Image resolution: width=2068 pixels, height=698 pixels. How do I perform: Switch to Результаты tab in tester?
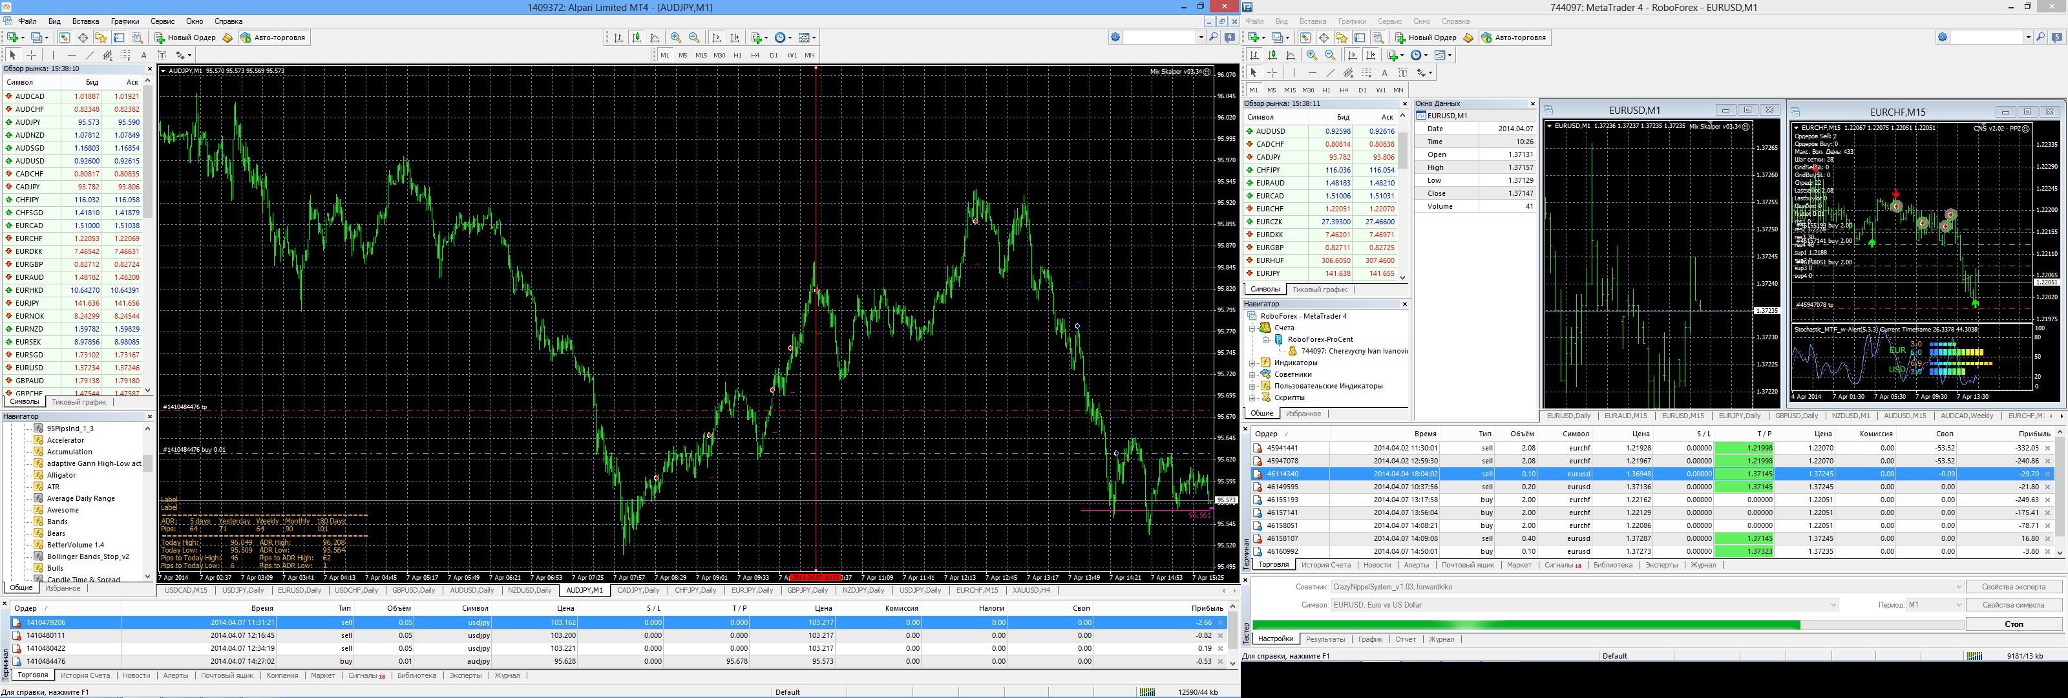1325,639
